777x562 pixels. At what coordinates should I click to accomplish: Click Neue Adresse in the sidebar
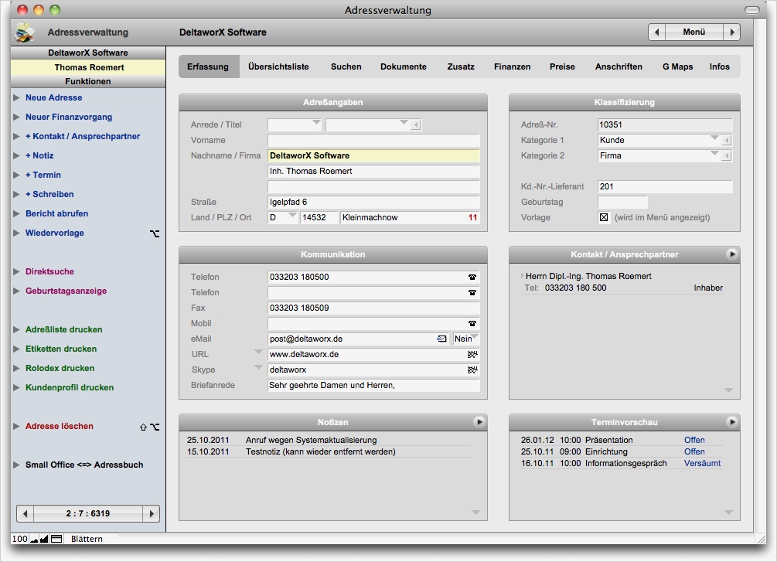(x=53, y=97)
